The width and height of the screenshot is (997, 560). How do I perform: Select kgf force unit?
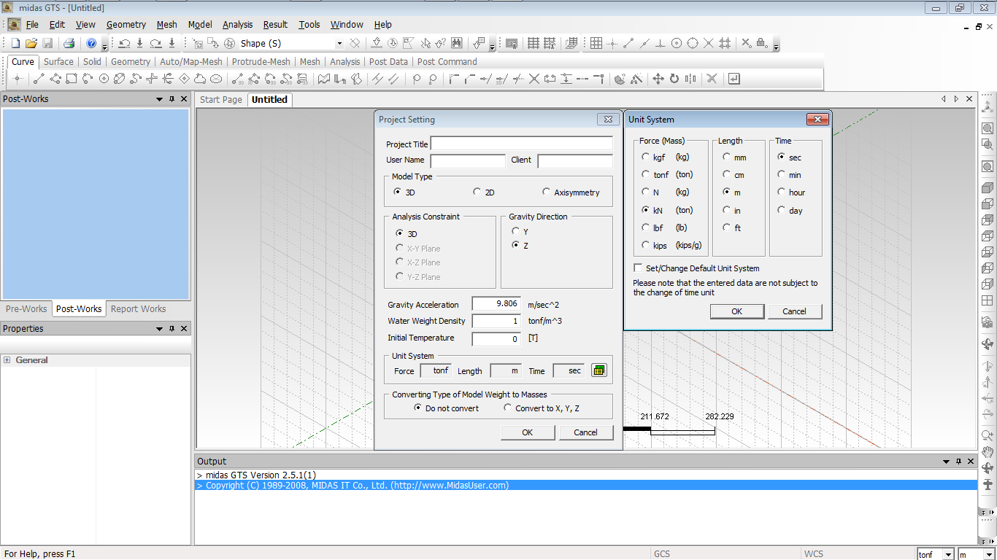click(645, 157)
